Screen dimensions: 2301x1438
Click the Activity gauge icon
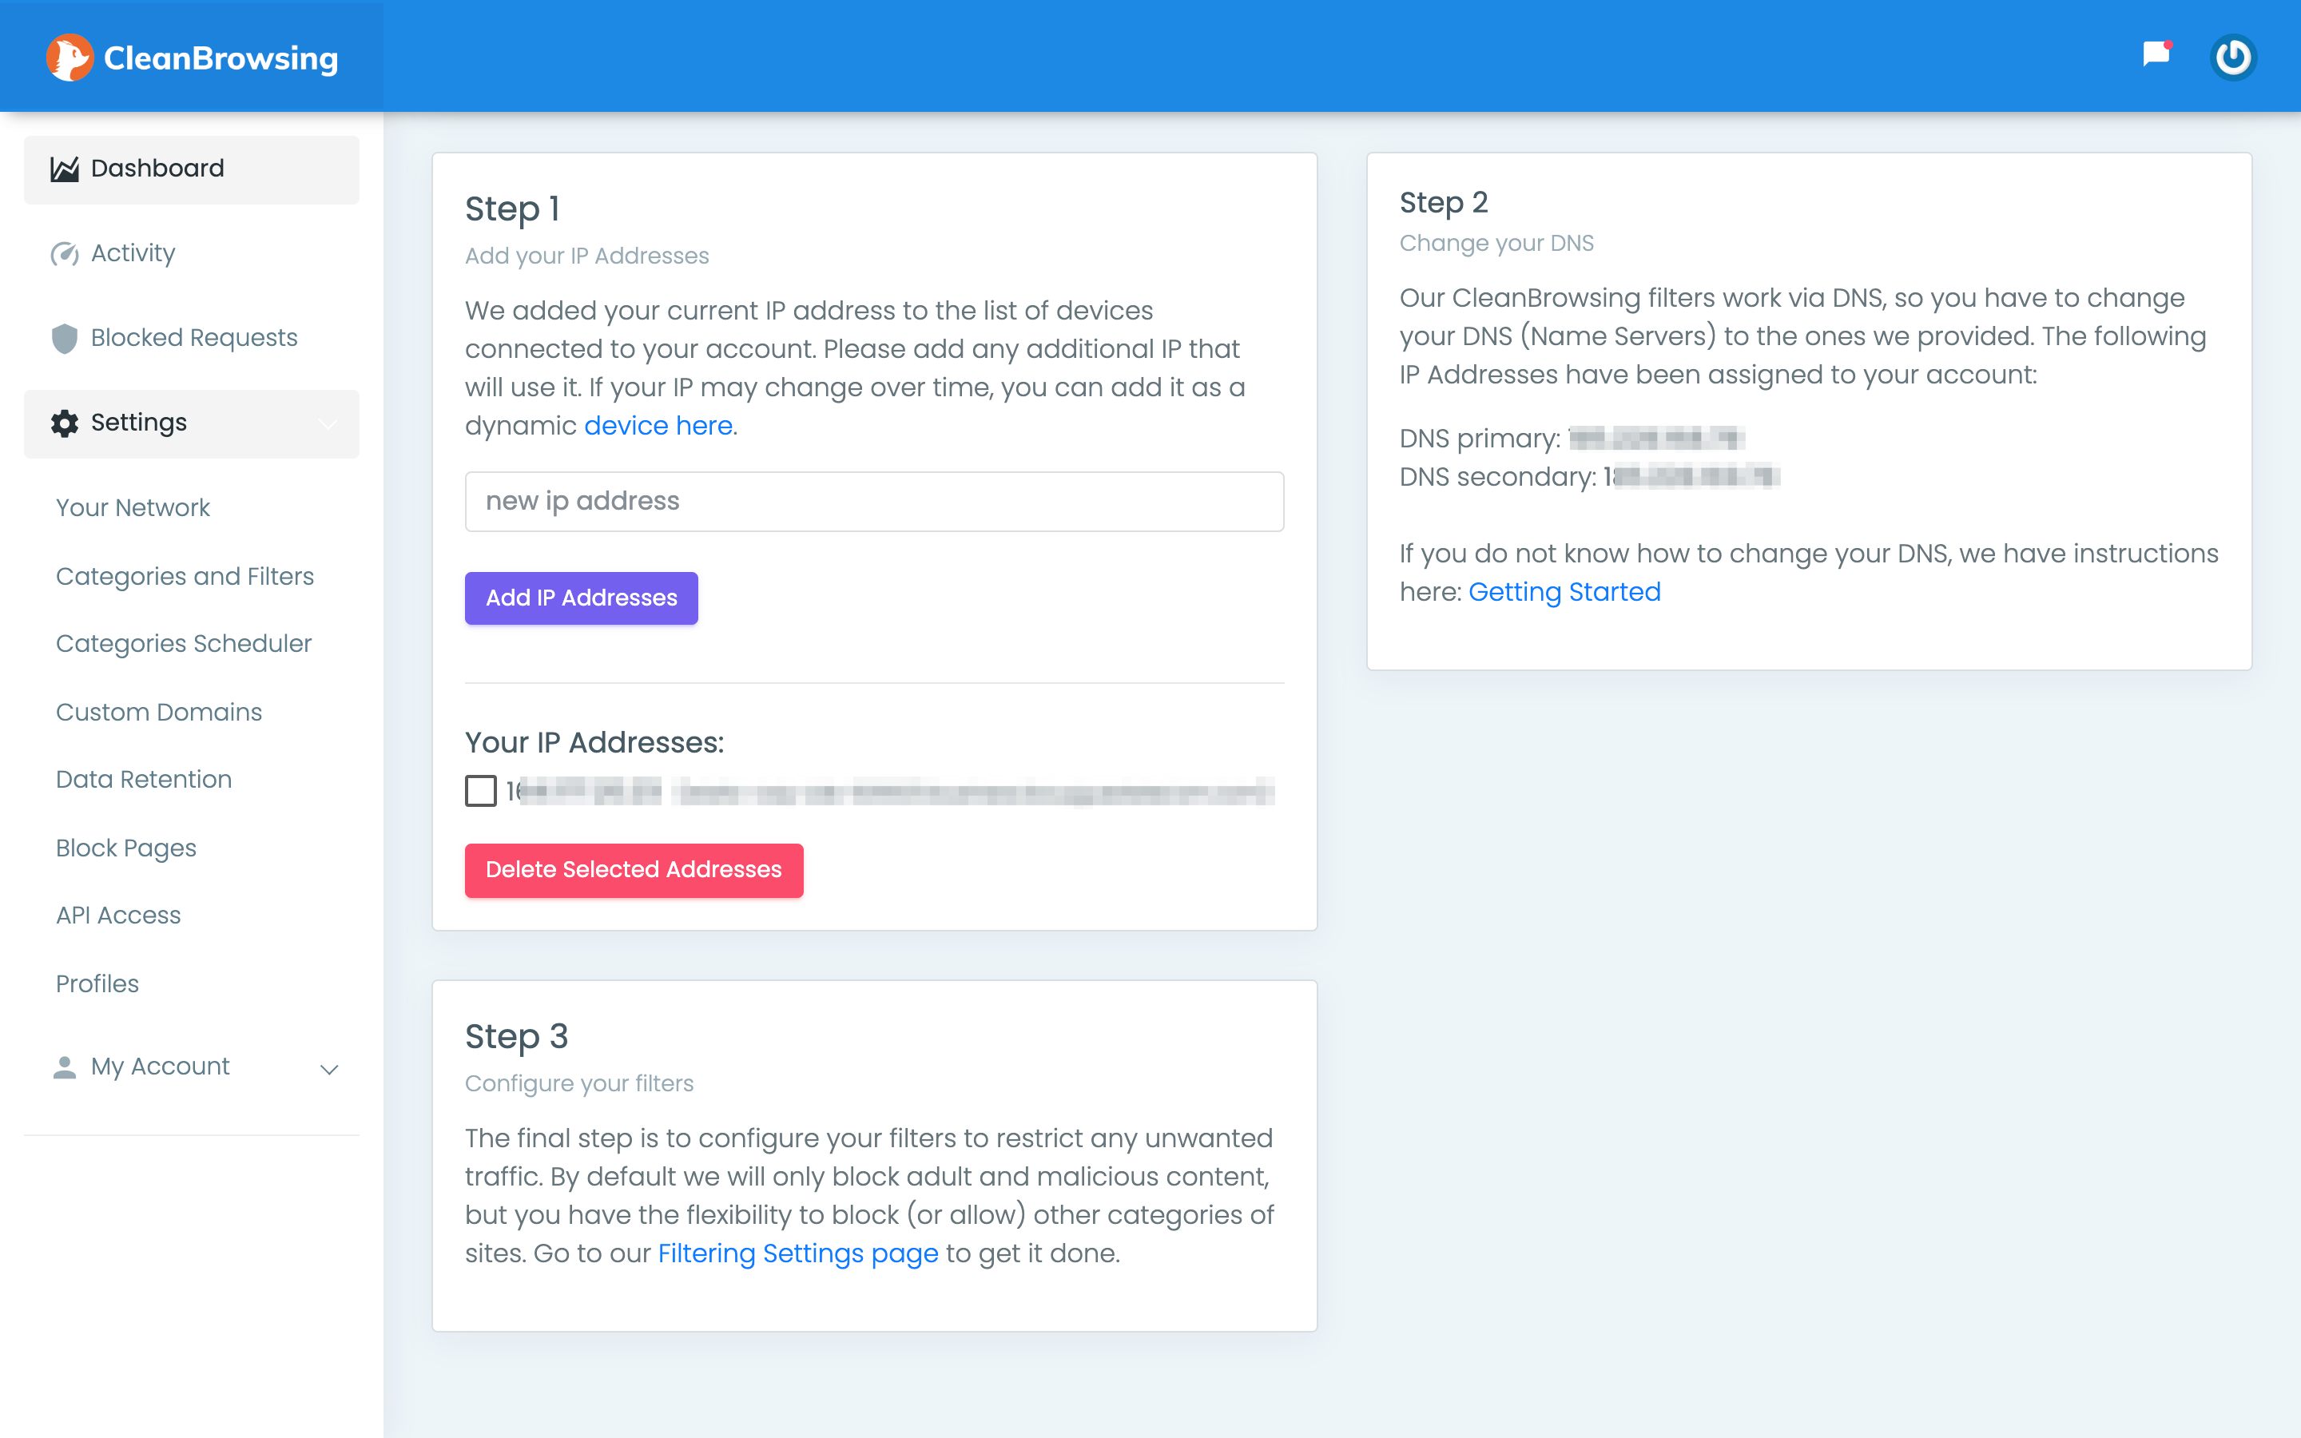tap(65, 254)
